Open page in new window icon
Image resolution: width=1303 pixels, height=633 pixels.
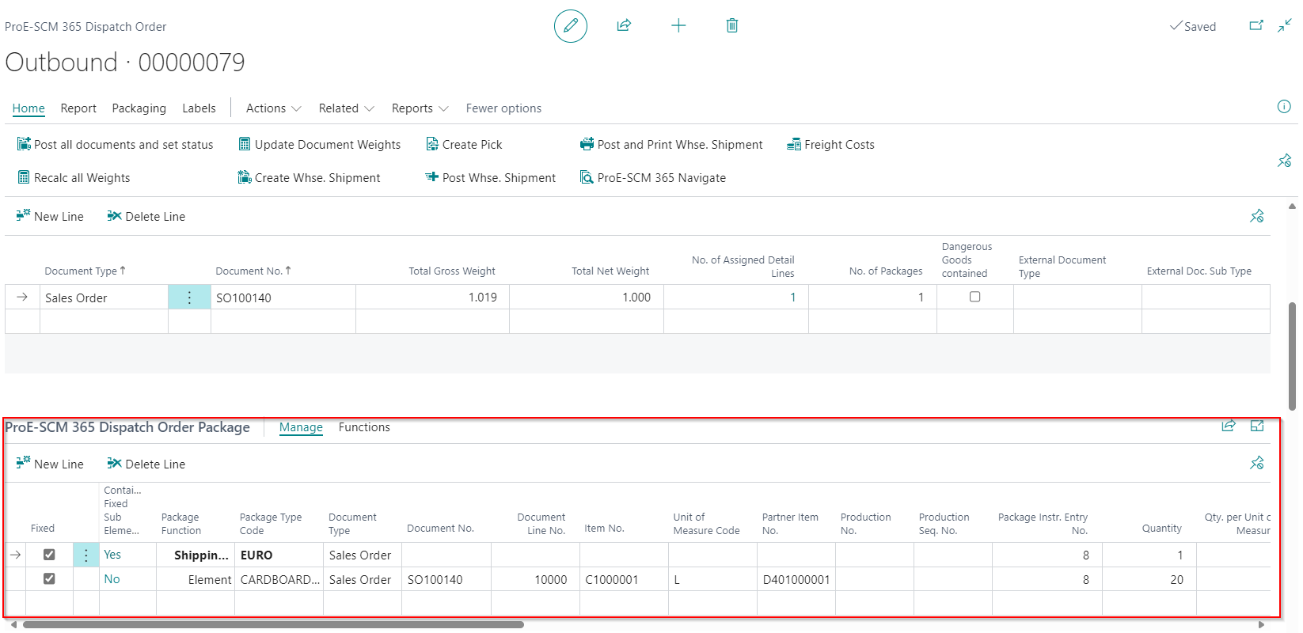click(x=1256, y=25)
